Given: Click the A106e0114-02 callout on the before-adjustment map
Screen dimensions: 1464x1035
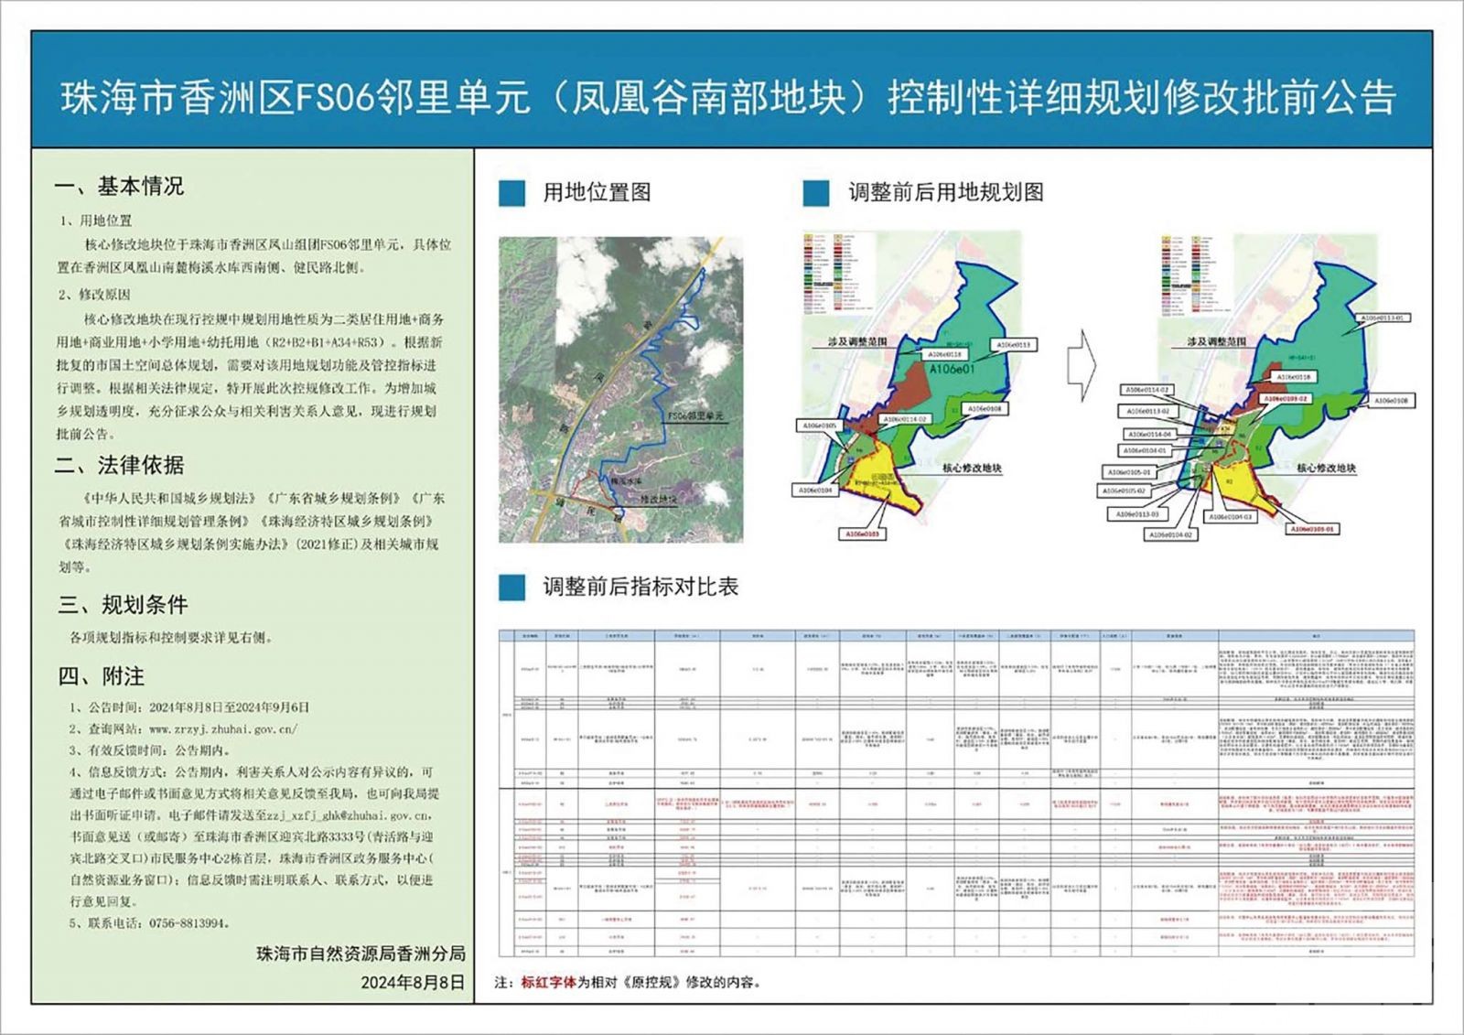Looking at the screenshot, I should 906,419.
